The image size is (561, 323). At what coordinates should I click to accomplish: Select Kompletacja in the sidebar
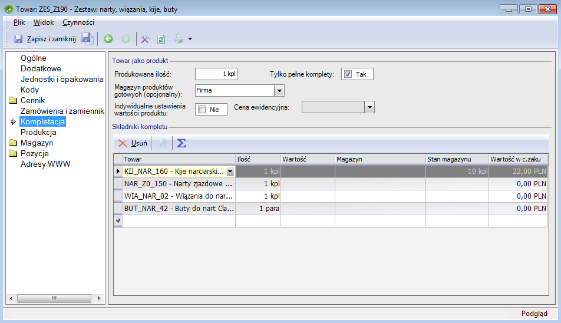pos(42,121)
